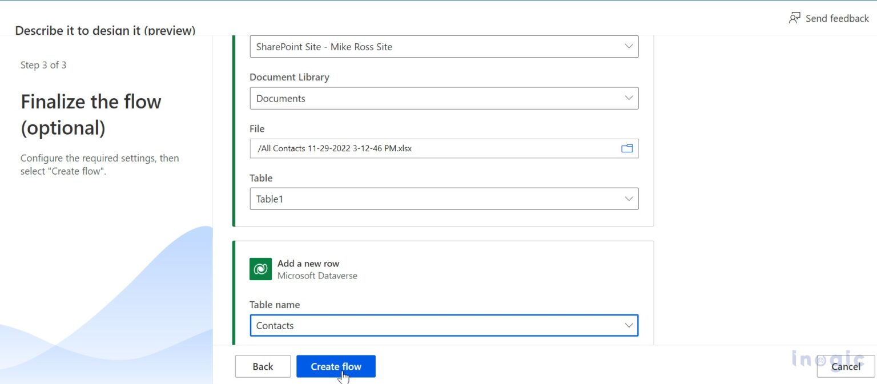Click the Send feedback person icon
877x384 pixels.
click(x=794, y=18)
